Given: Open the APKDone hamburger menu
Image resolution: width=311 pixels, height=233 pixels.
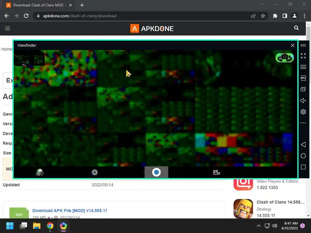Looking at the screenshot, I should click(8, 28).
